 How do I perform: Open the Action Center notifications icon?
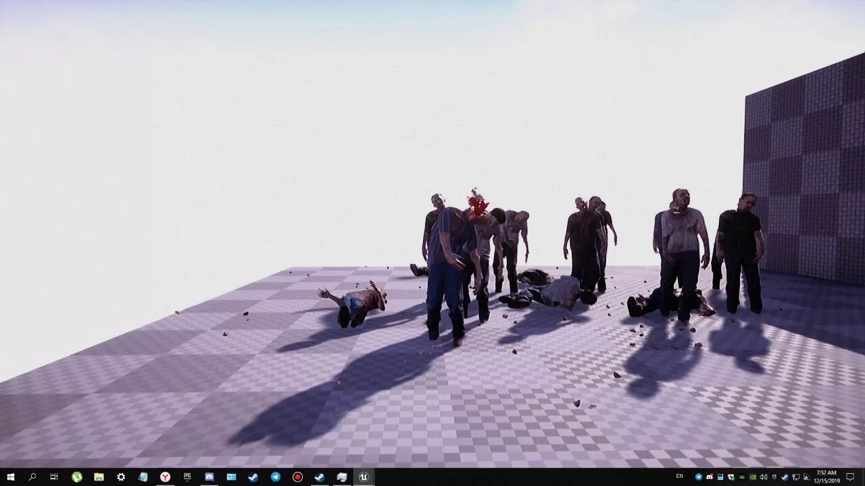(850, 477)
